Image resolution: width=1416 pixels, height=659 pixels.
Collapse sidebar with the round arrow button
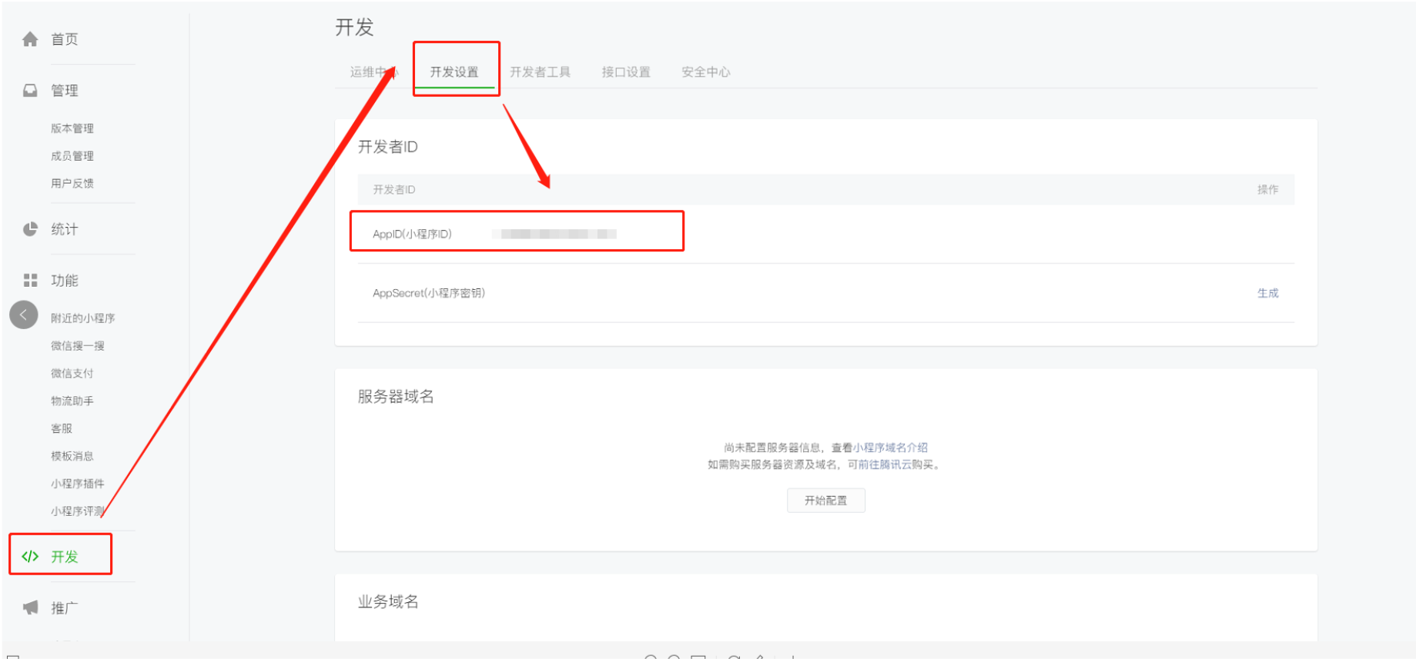(x=24, y=315)
